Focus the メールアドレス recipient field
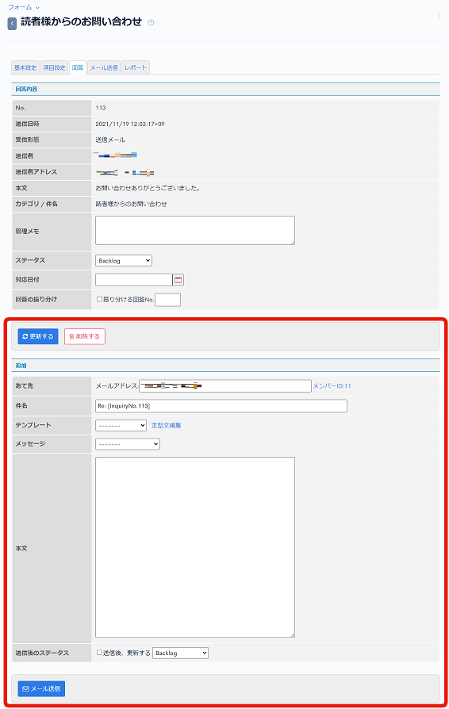 [225, 385]
